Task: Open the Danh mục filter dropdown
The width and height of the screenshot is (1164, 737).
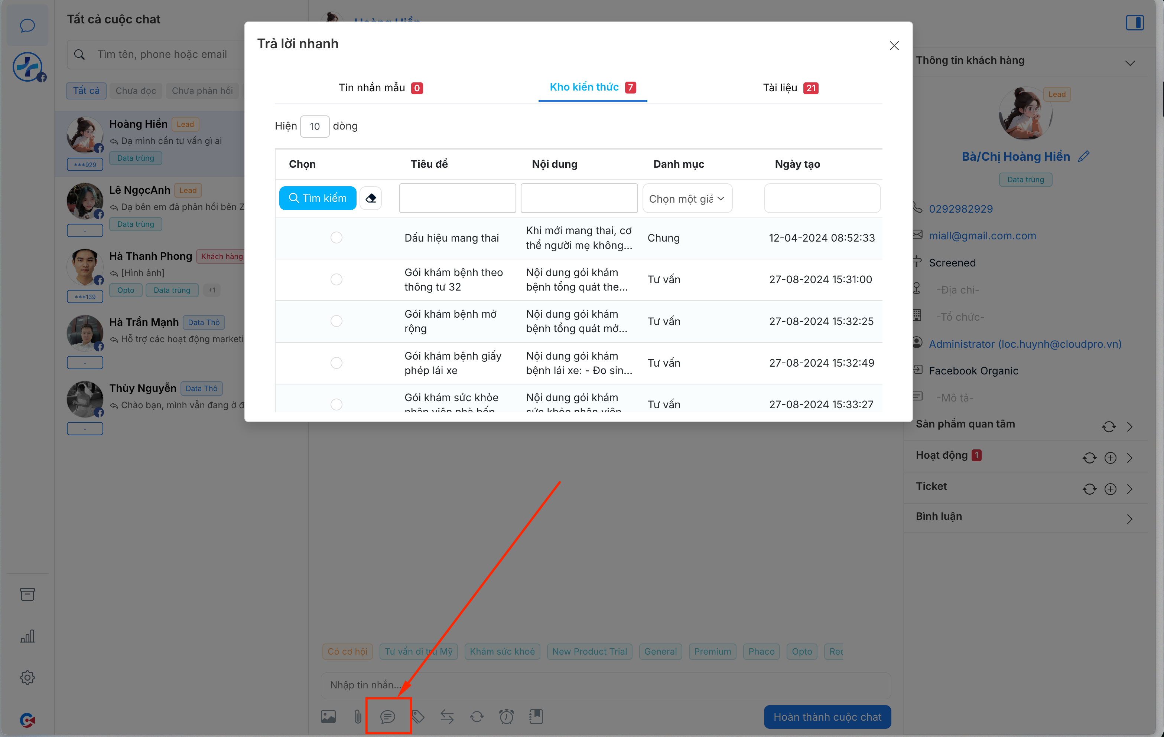Action: (687, 199)
